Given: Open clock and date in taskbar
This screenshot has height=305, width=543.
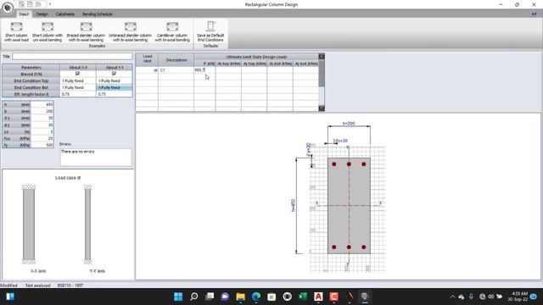Looking at the screenshot, I should click(x=518, y=297).
